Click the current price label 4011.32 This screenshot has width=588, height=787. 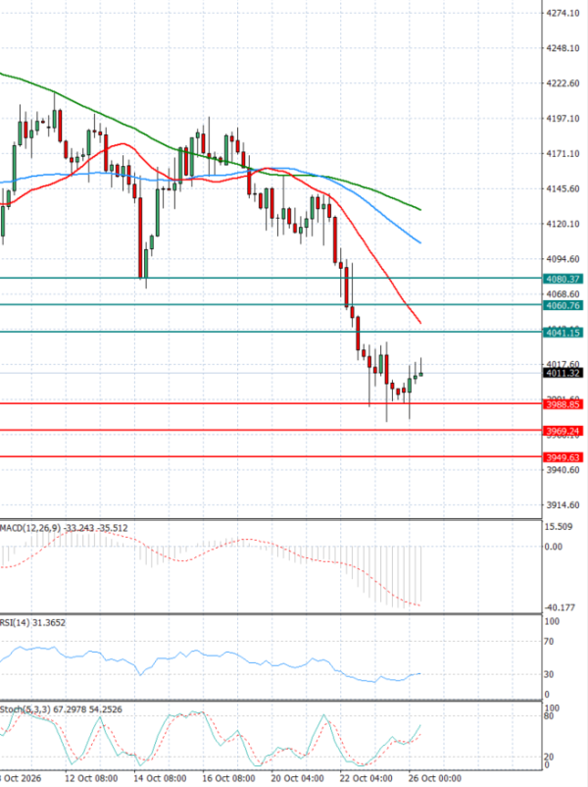563,374
